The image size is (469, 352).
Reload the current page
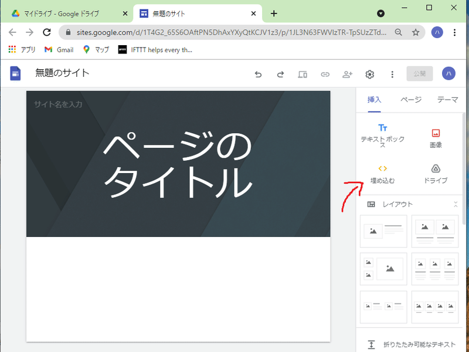tap(47, 32)
